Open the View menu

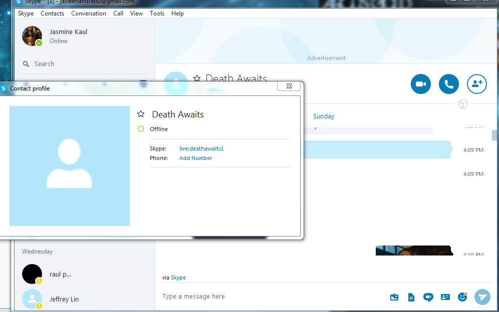pyautogui.click(x=136, y=13)
